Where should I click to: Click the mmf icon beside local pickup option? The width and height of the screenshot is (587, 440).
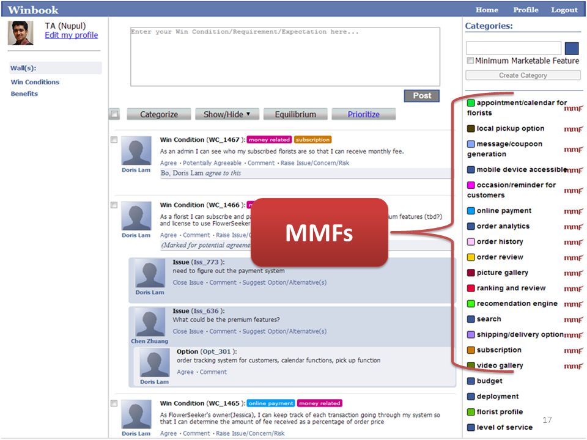[x=574, y=129]
